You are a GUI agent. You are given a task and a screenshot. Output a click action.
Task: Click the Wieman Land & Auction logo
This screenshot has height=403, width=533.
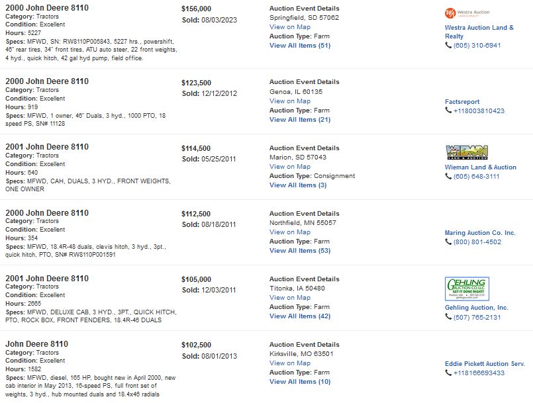[467, 152]
